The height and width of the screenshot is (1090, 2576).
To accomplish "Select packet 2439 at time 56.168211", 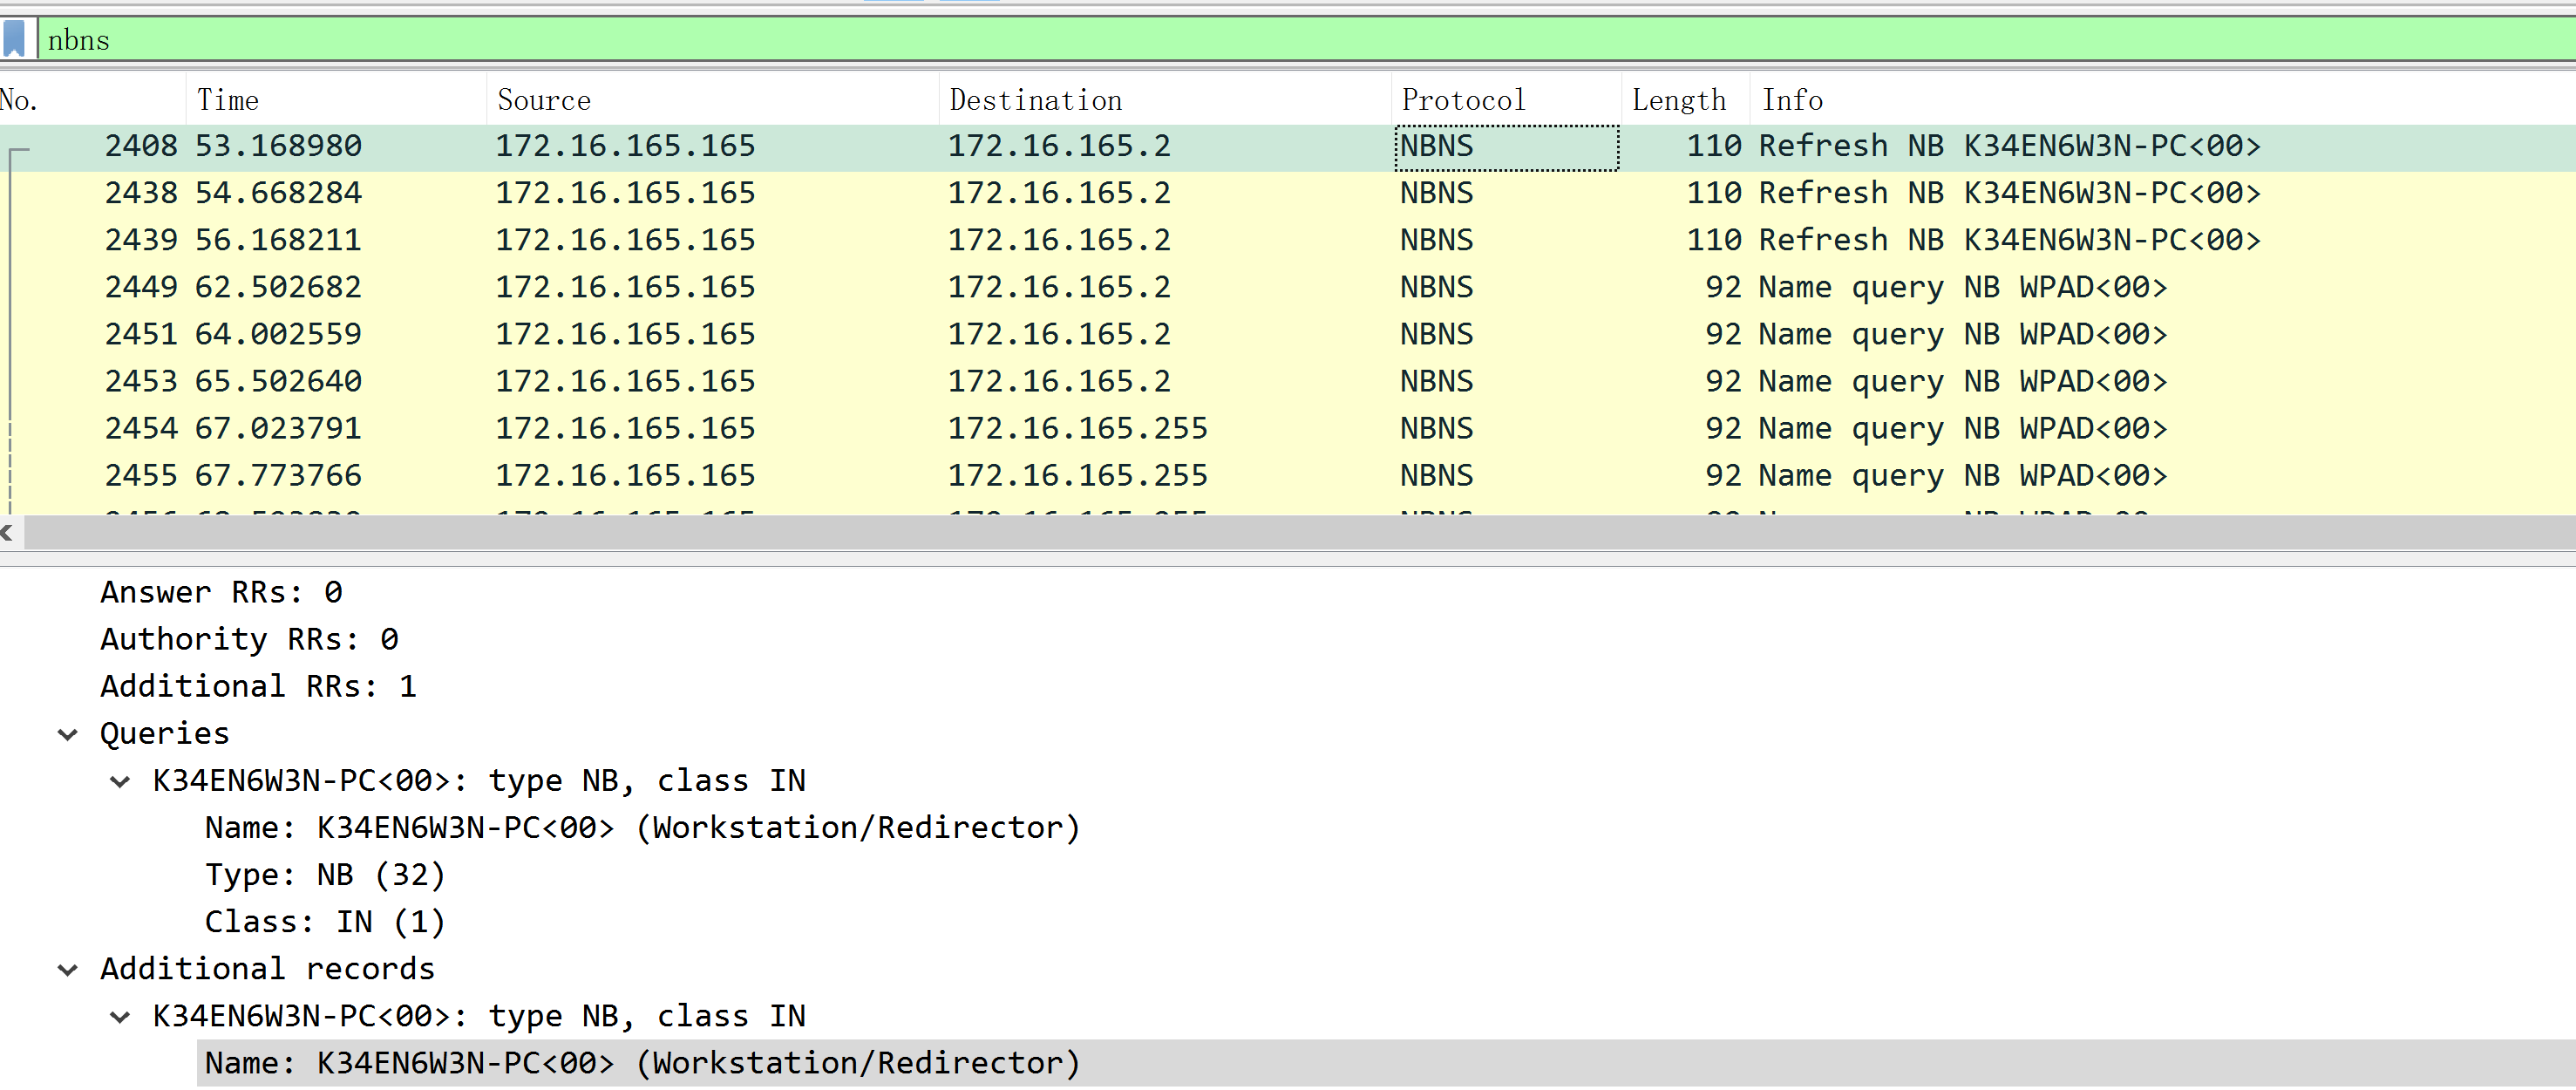I will pyautogui.click(x=1288, y=241).
